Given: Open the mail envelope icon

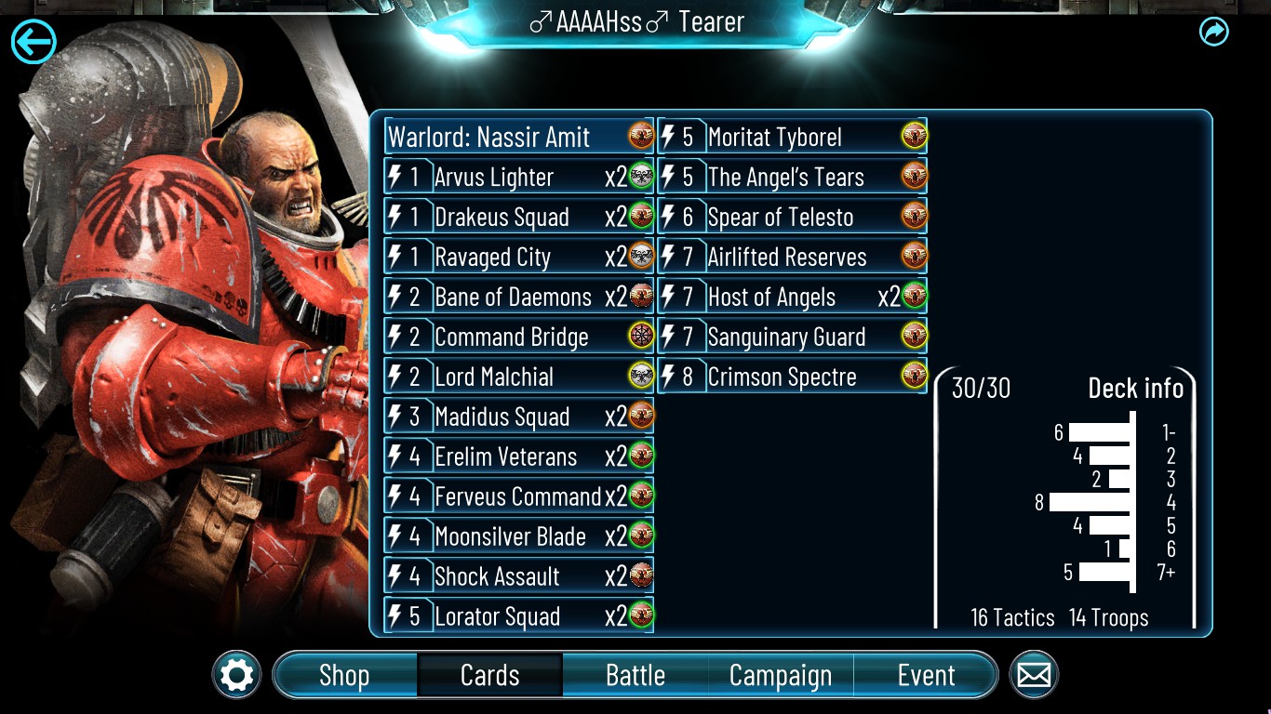Looking at the screenshot, I should tap(1034, 675).
